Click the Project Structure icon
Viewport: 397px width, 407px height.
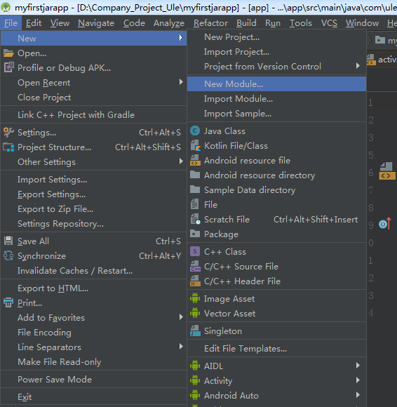tap(8, 147)
